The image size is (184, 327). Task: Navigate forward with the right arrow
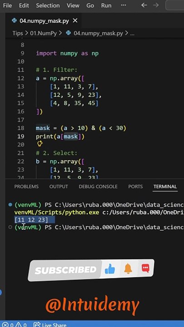(156, 5)
